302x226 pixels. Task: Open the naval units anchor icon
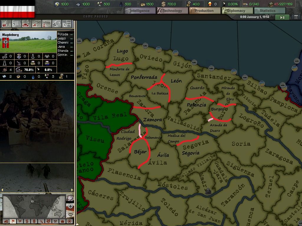[46, 24]
